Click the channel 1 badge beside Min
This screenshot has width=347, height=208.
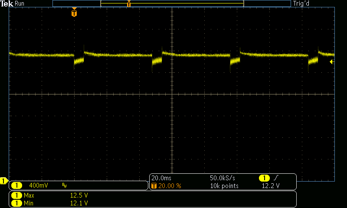16,203
